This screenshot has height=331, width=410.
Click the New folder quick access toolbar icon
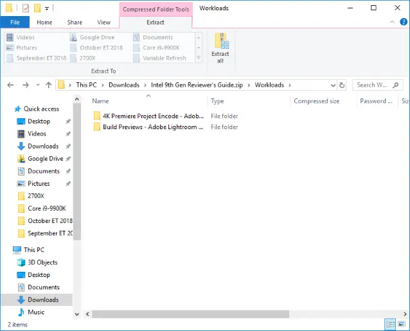coord(37,8)
